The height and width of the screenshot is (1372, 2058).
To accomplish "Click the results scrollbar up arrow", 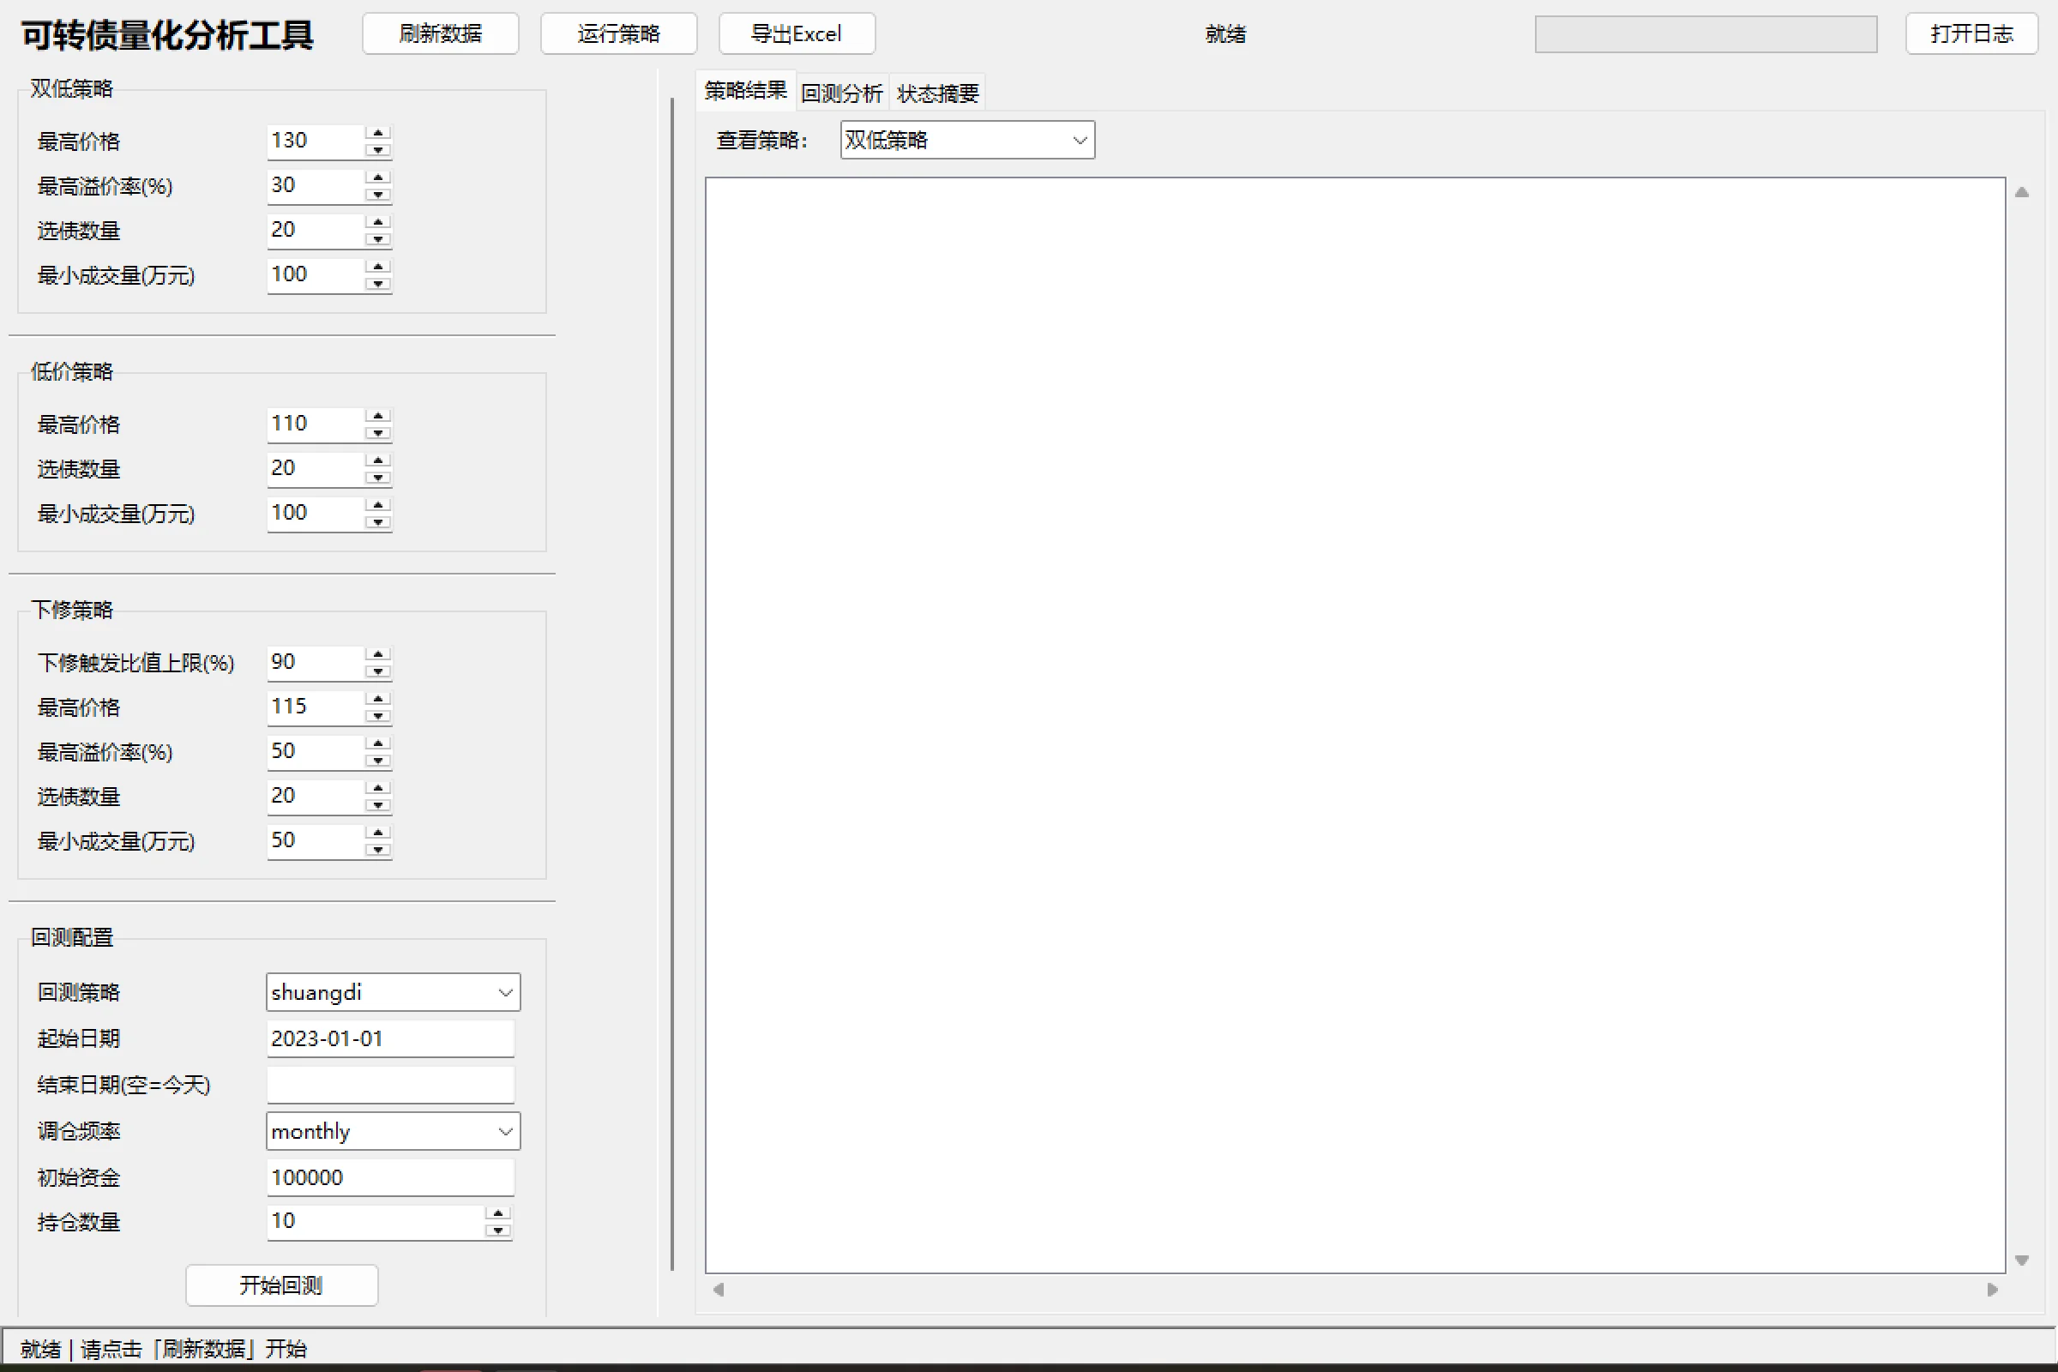I will [2021, 192].
